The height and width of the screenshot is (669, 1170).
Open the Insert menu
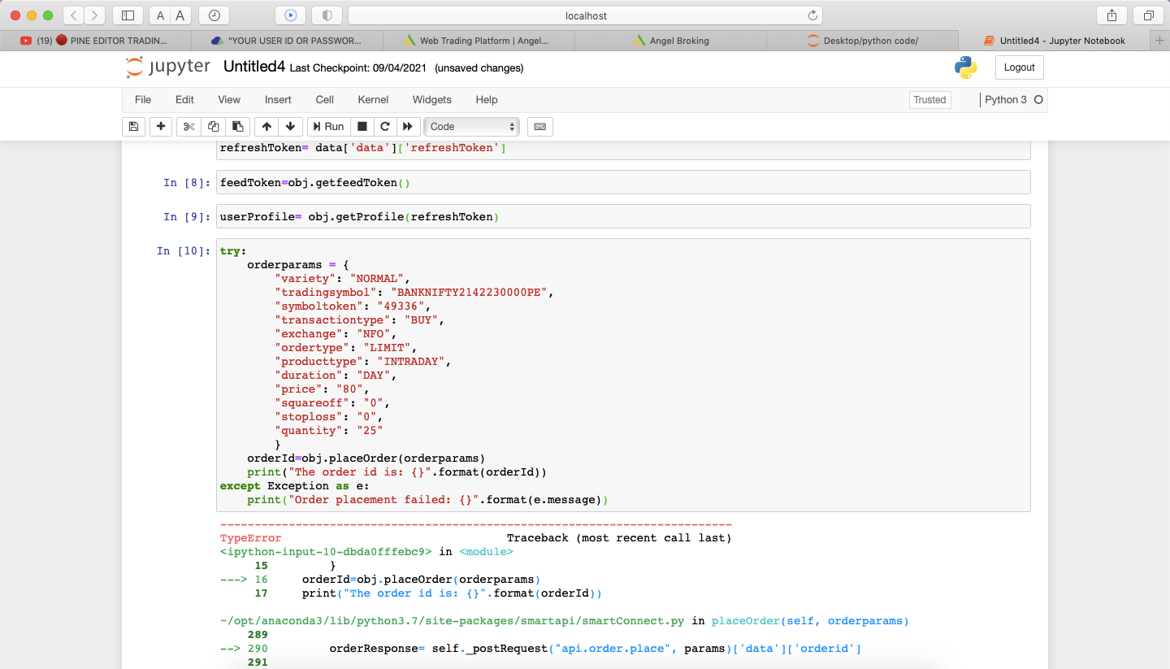(x=278, y=99)
